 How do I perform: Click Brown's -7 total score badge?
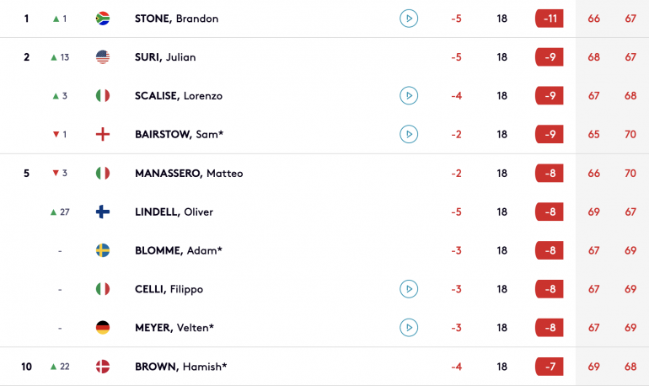coord(550,366)
